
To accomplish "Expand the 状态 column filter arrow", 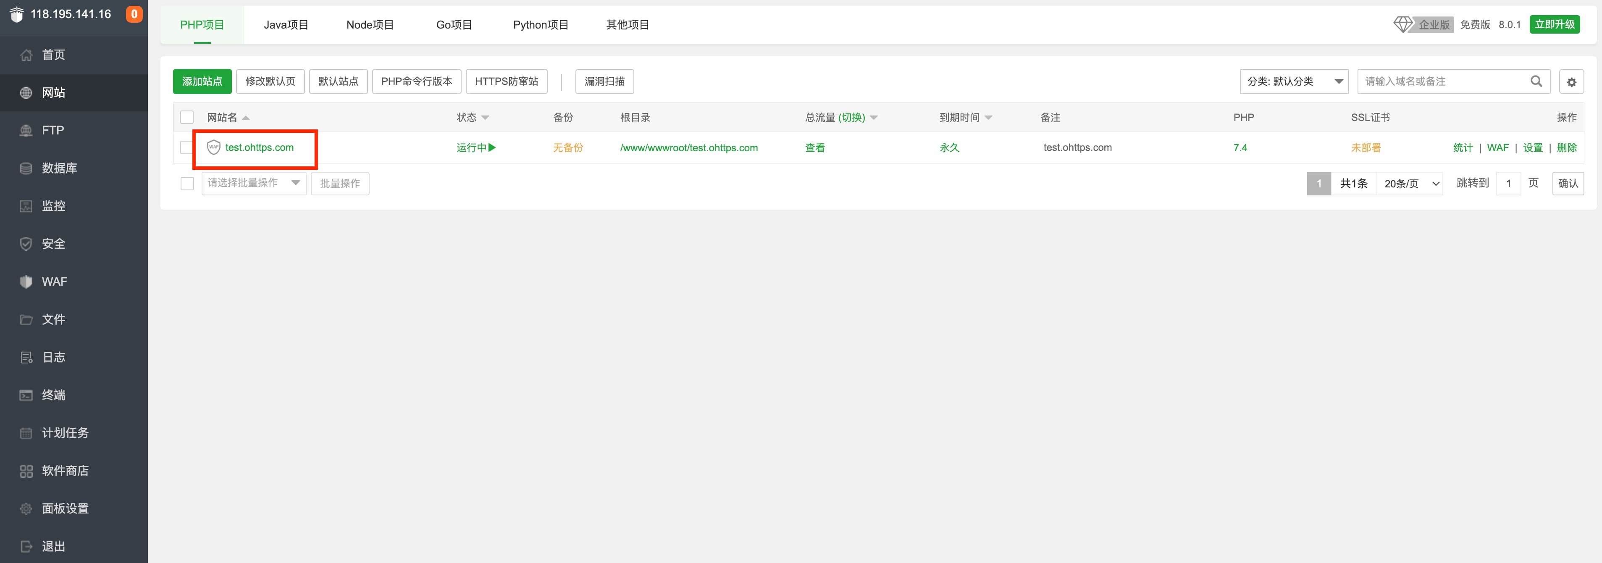I will click(485, 118).
